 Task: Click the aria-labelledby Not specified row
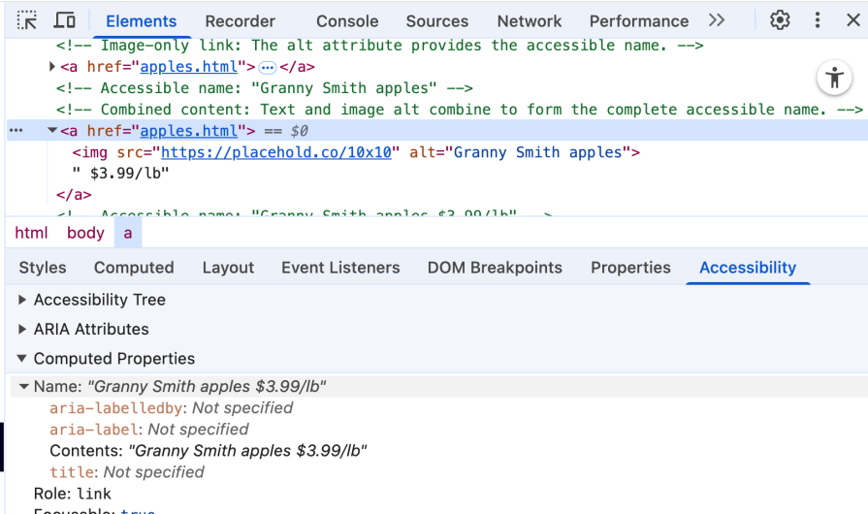pos(171,407)
